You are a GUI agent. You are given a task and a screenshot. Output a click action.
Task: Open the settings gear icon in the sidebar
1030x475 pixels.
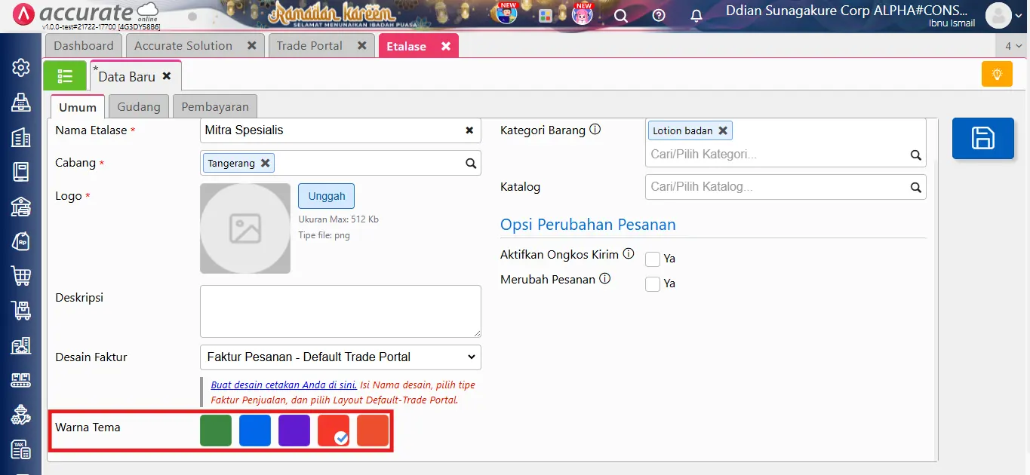[x=20, y=67]
